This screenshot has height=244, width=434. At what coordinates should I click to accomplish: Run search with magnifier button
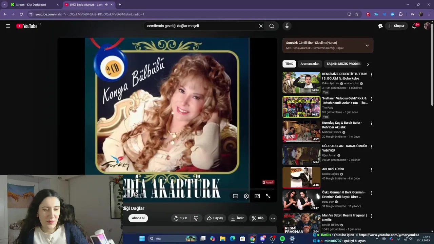[x=272, y=26]
